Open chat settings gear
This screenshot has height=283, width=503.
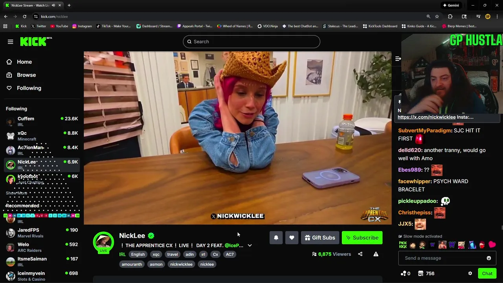(470, 274)
